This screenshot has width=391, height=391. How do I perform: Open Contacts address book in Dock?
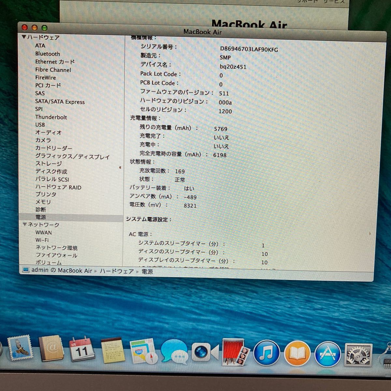pyautogui.click(x=51, y=348)
